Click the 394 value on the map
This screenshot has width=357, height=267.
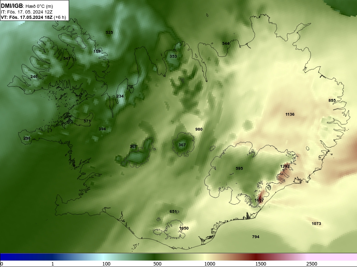pyautogui.click(x=102, y=129)
